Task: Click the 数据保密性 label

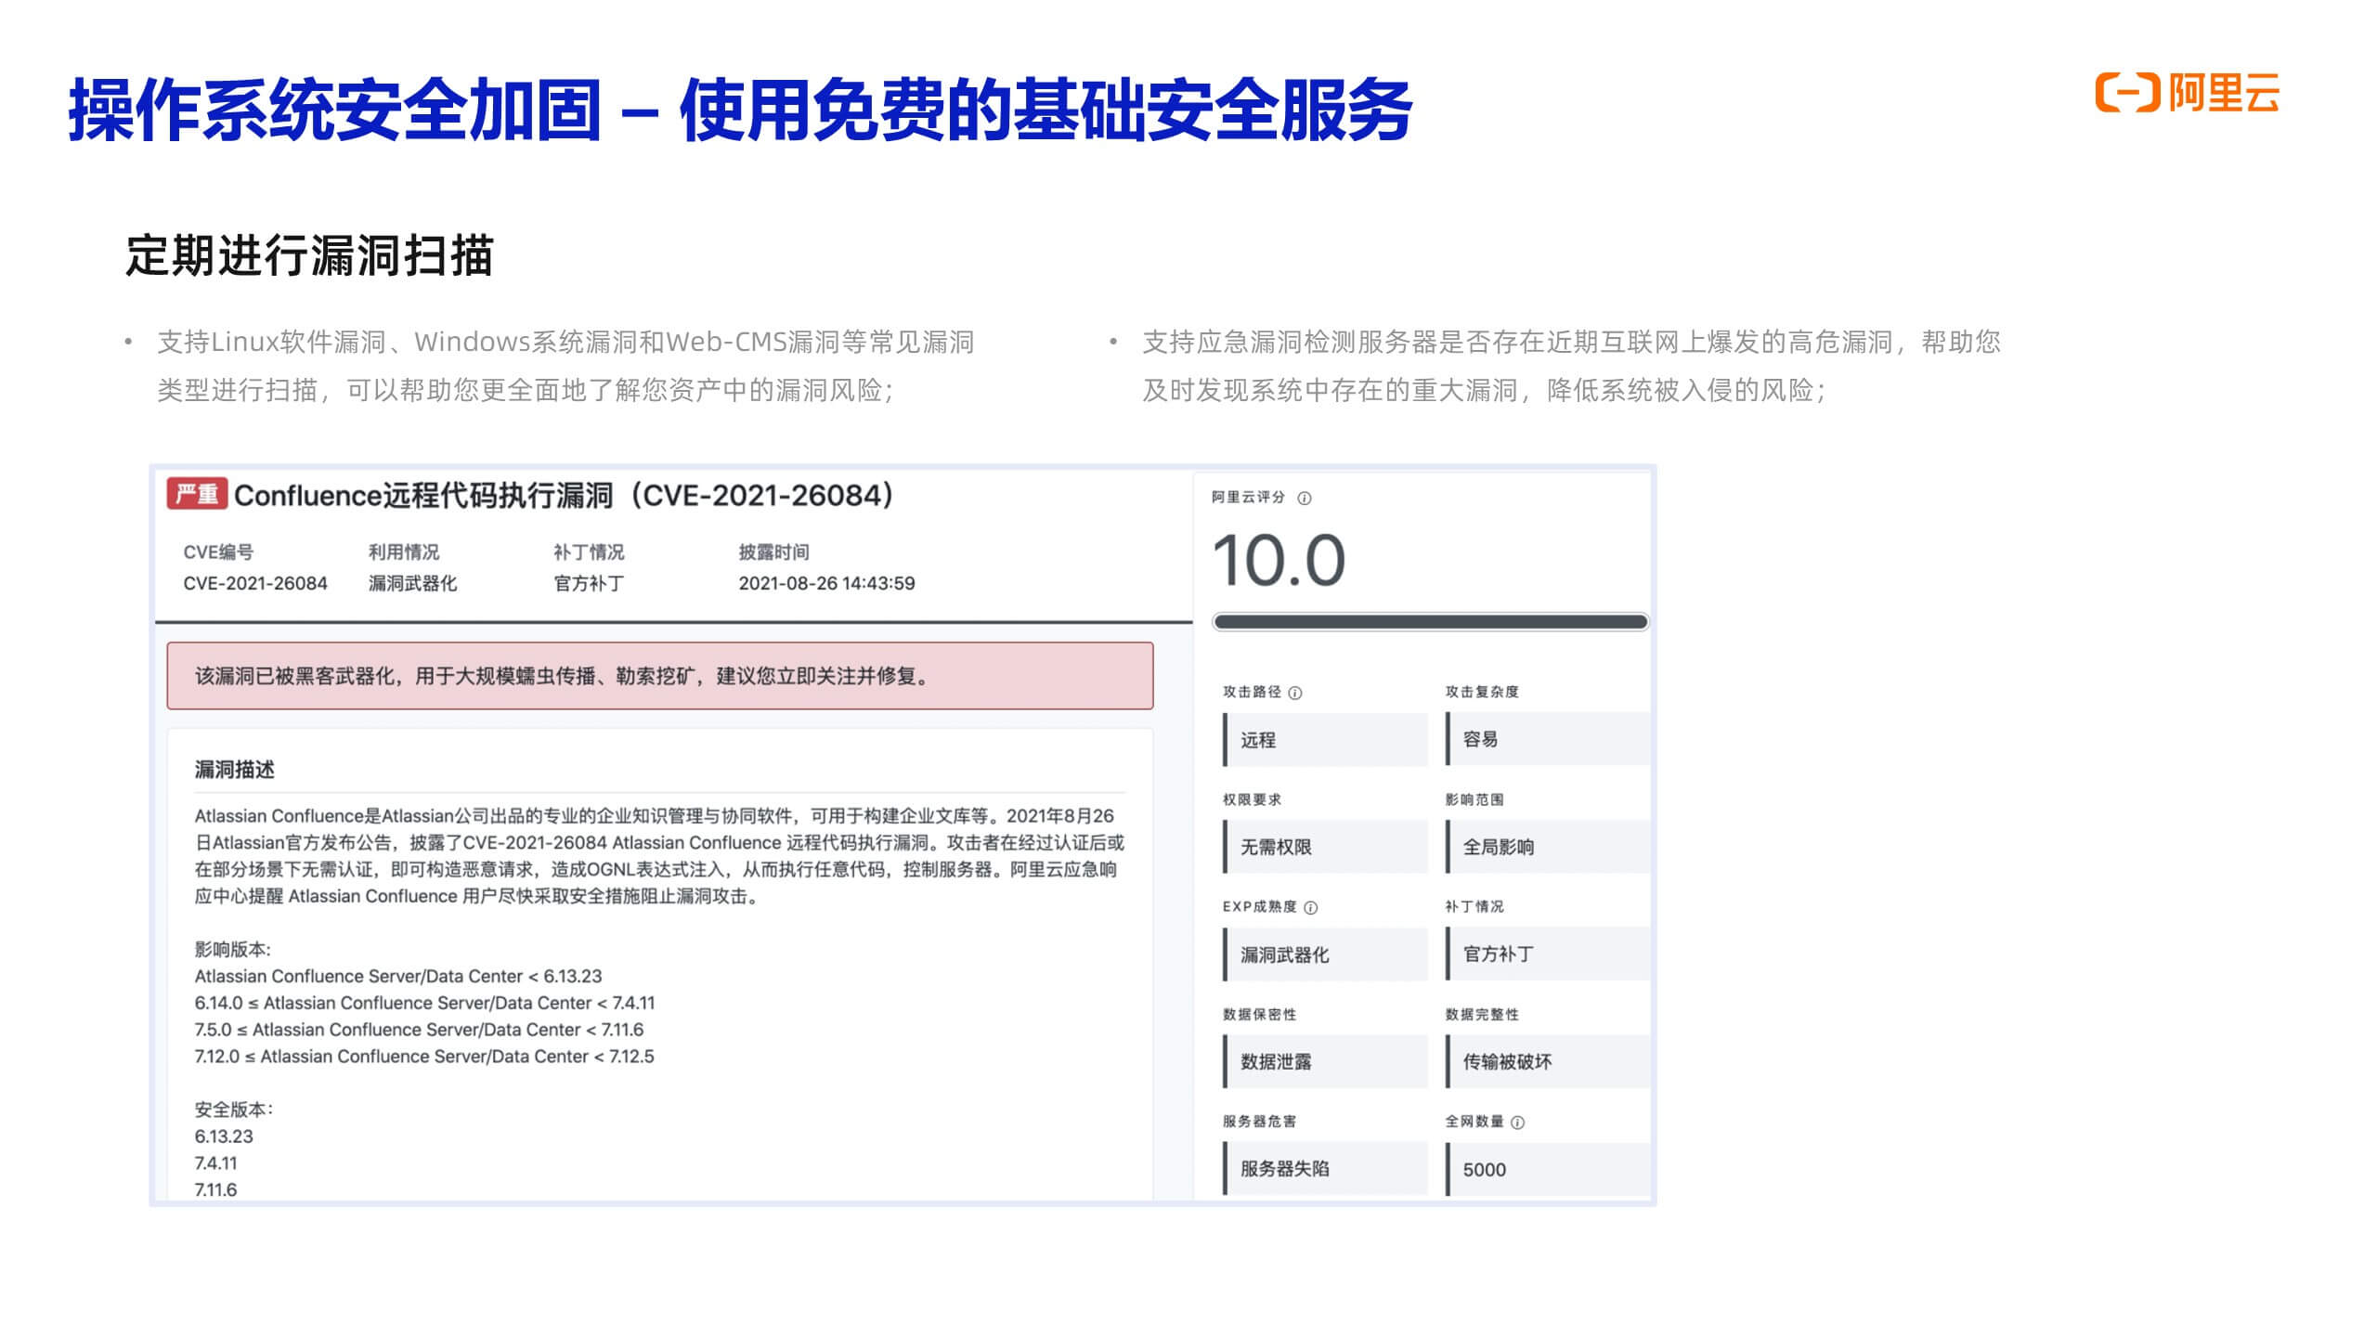Action: [1259, 1014]
